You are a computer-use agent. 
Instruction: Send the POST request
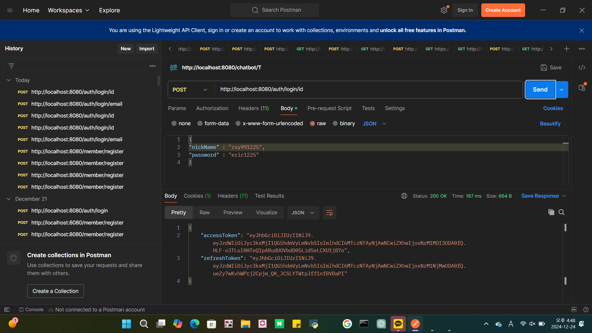(x=540, y=90)
